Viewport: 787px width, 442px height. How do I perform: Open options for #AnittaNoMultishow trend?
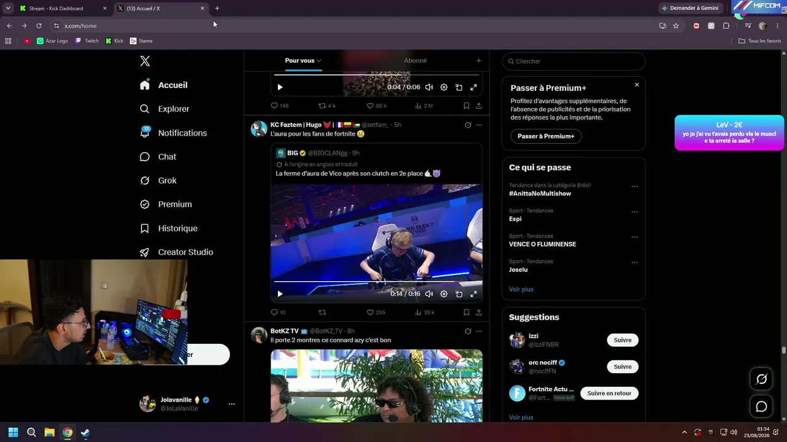click(x=635, y=187)
